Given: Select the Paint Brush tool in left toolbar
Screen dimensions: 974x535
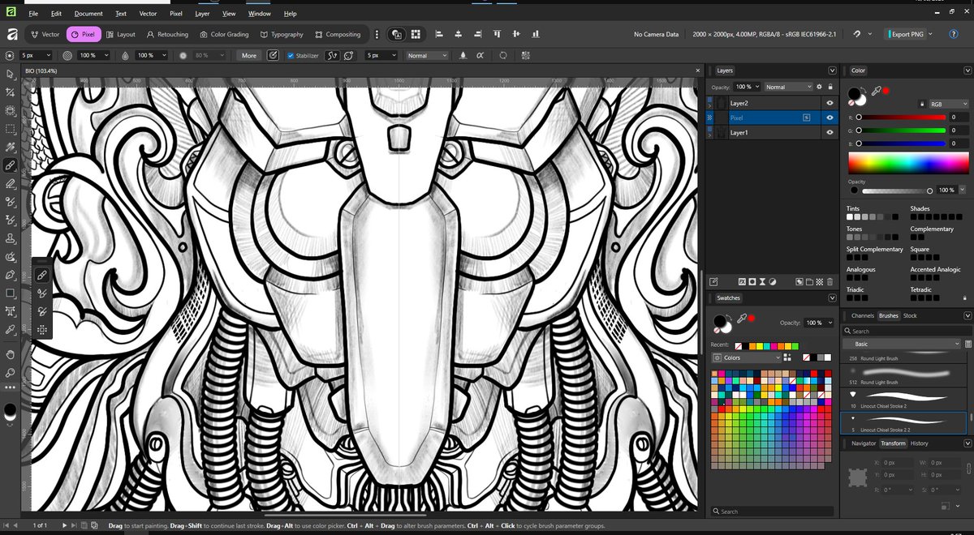Looking at the screenshot, I should 11,165.
